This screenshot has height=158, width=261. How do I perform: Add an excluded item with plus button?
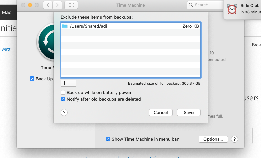click(65, 83)
